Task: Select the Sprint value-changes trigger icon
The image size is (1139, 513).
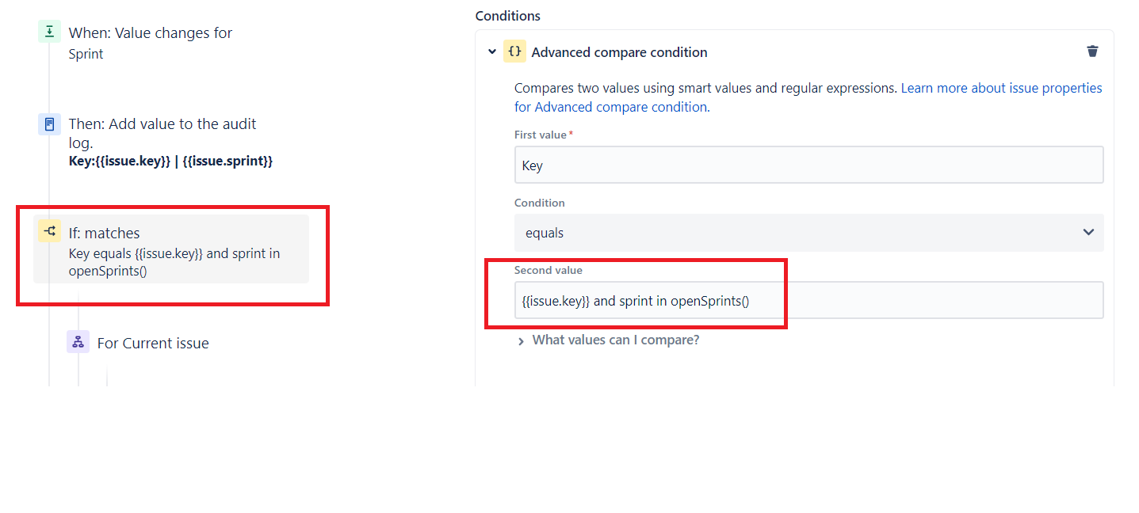Action: (49, 31)
